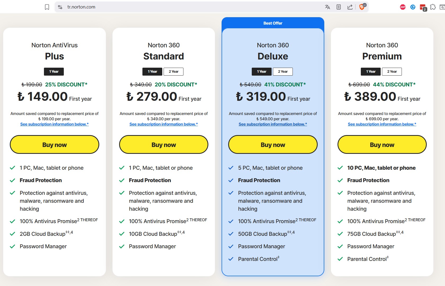This screenshot has height=286, width=445.
Task: Click Password Manager in the Plus card
Action: [x=43, y=246]
